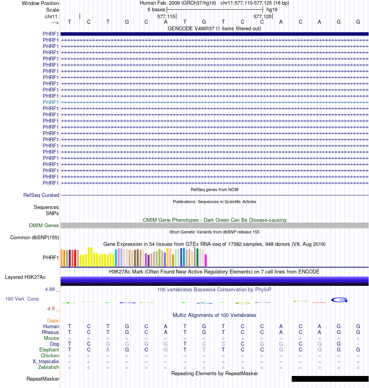Click the 100 Vert. Cons track label
The height and width of the screenshot is (388, 369).
click(22, 299)
